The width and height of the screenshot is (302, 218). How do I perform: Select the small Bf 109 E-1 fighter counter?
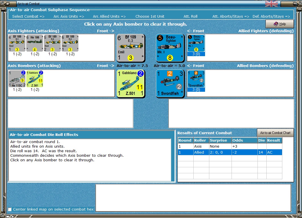pyautogui.click(x=17, y=43)
